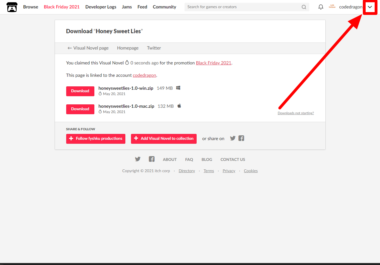This screenshot has height=265, width=380.
Task: Download honeysweetlies-1.0-mac.zip
Action: pos(80,109)
